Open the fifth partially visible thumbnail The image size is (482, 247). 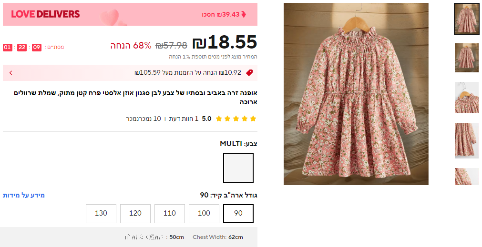point(466,177)
